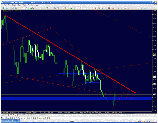Select the Text Label 'T' tool
The image size is (158, 123).
106,8
